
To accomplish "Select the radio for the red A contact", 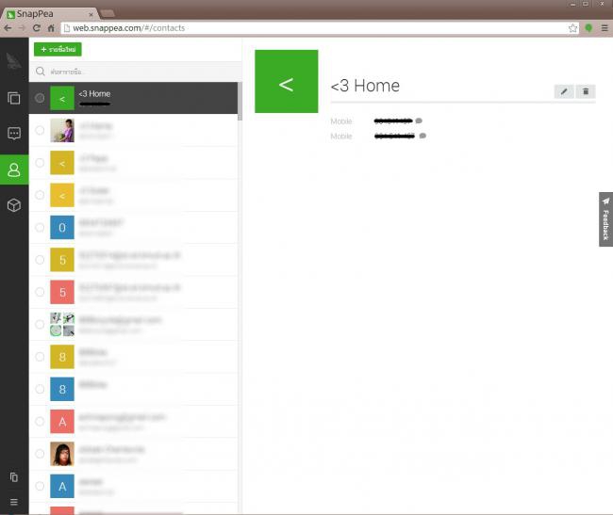I will (x=40, y=422).
